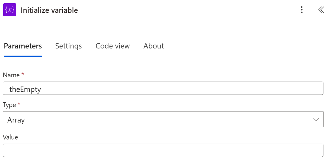Switch to the Parameters tab
The height and width of the screenshot is (157, 330).
pos(23,46)
